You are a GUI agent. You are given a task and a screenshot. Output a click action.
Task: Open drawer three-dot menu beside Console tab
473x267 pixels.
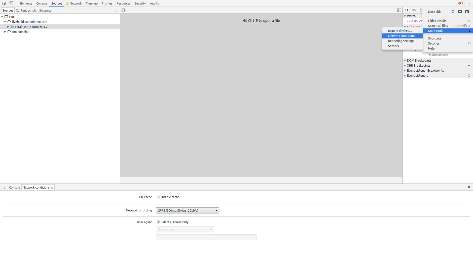pyautogui.click(x=4, y=187)
